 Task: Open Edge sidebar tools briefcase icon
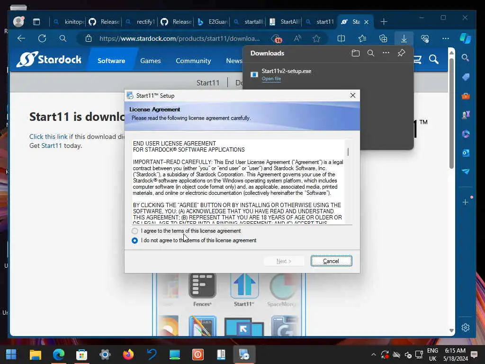[466, 96]
